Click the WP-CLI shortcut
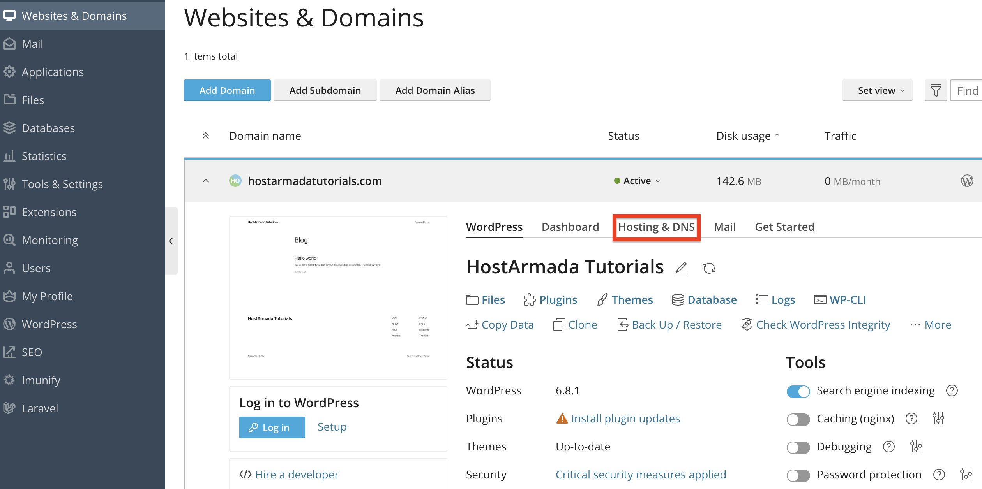Screen dimensions: 982x489 [848, 299]
